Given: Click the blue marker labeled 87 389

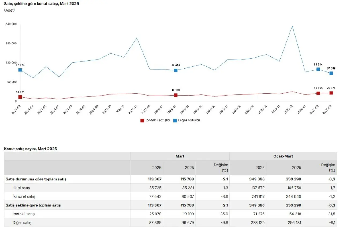Looking at the screenshot, I should pos(331,73).
